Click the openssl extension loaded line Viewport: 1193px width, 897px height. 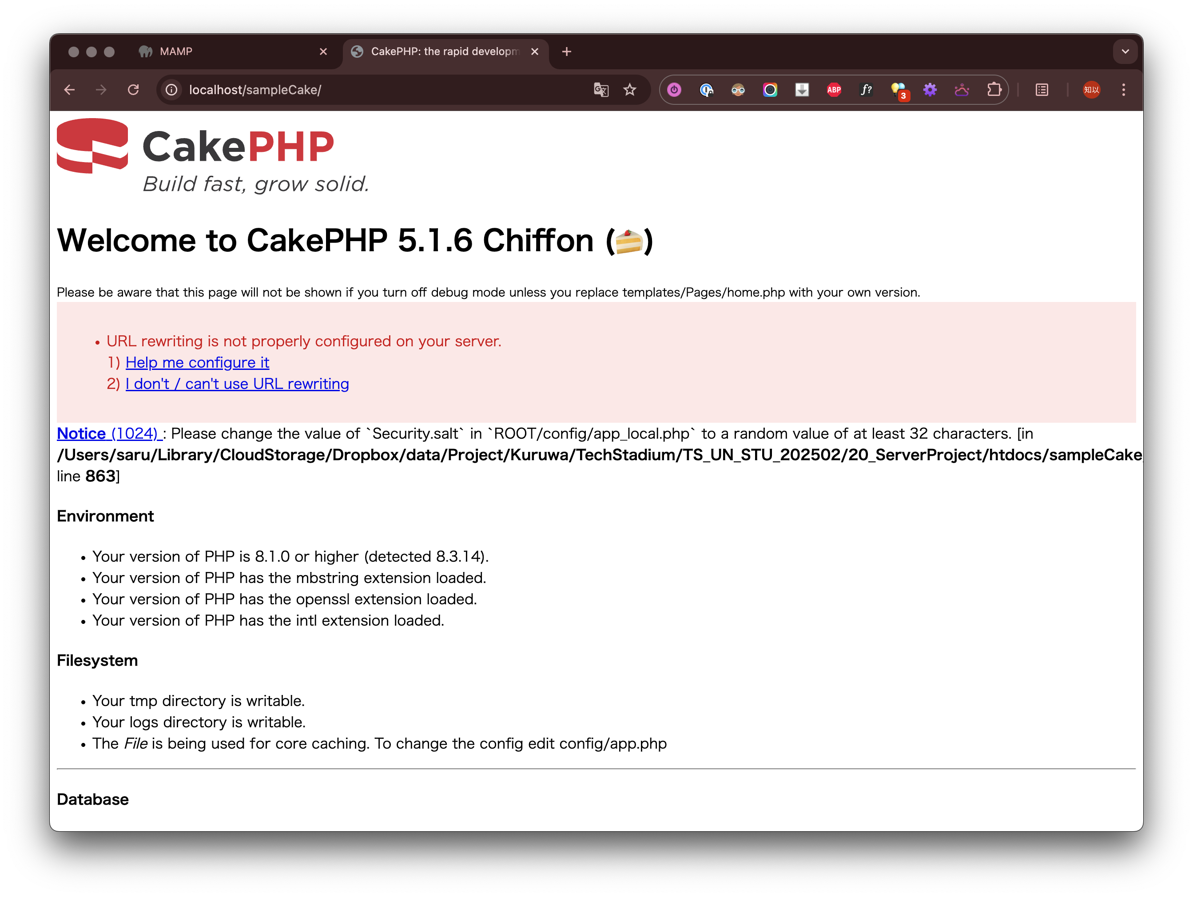285,599
